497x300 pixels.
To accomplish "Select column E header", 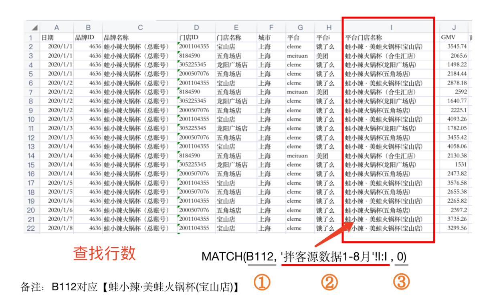I will (236, 28).
